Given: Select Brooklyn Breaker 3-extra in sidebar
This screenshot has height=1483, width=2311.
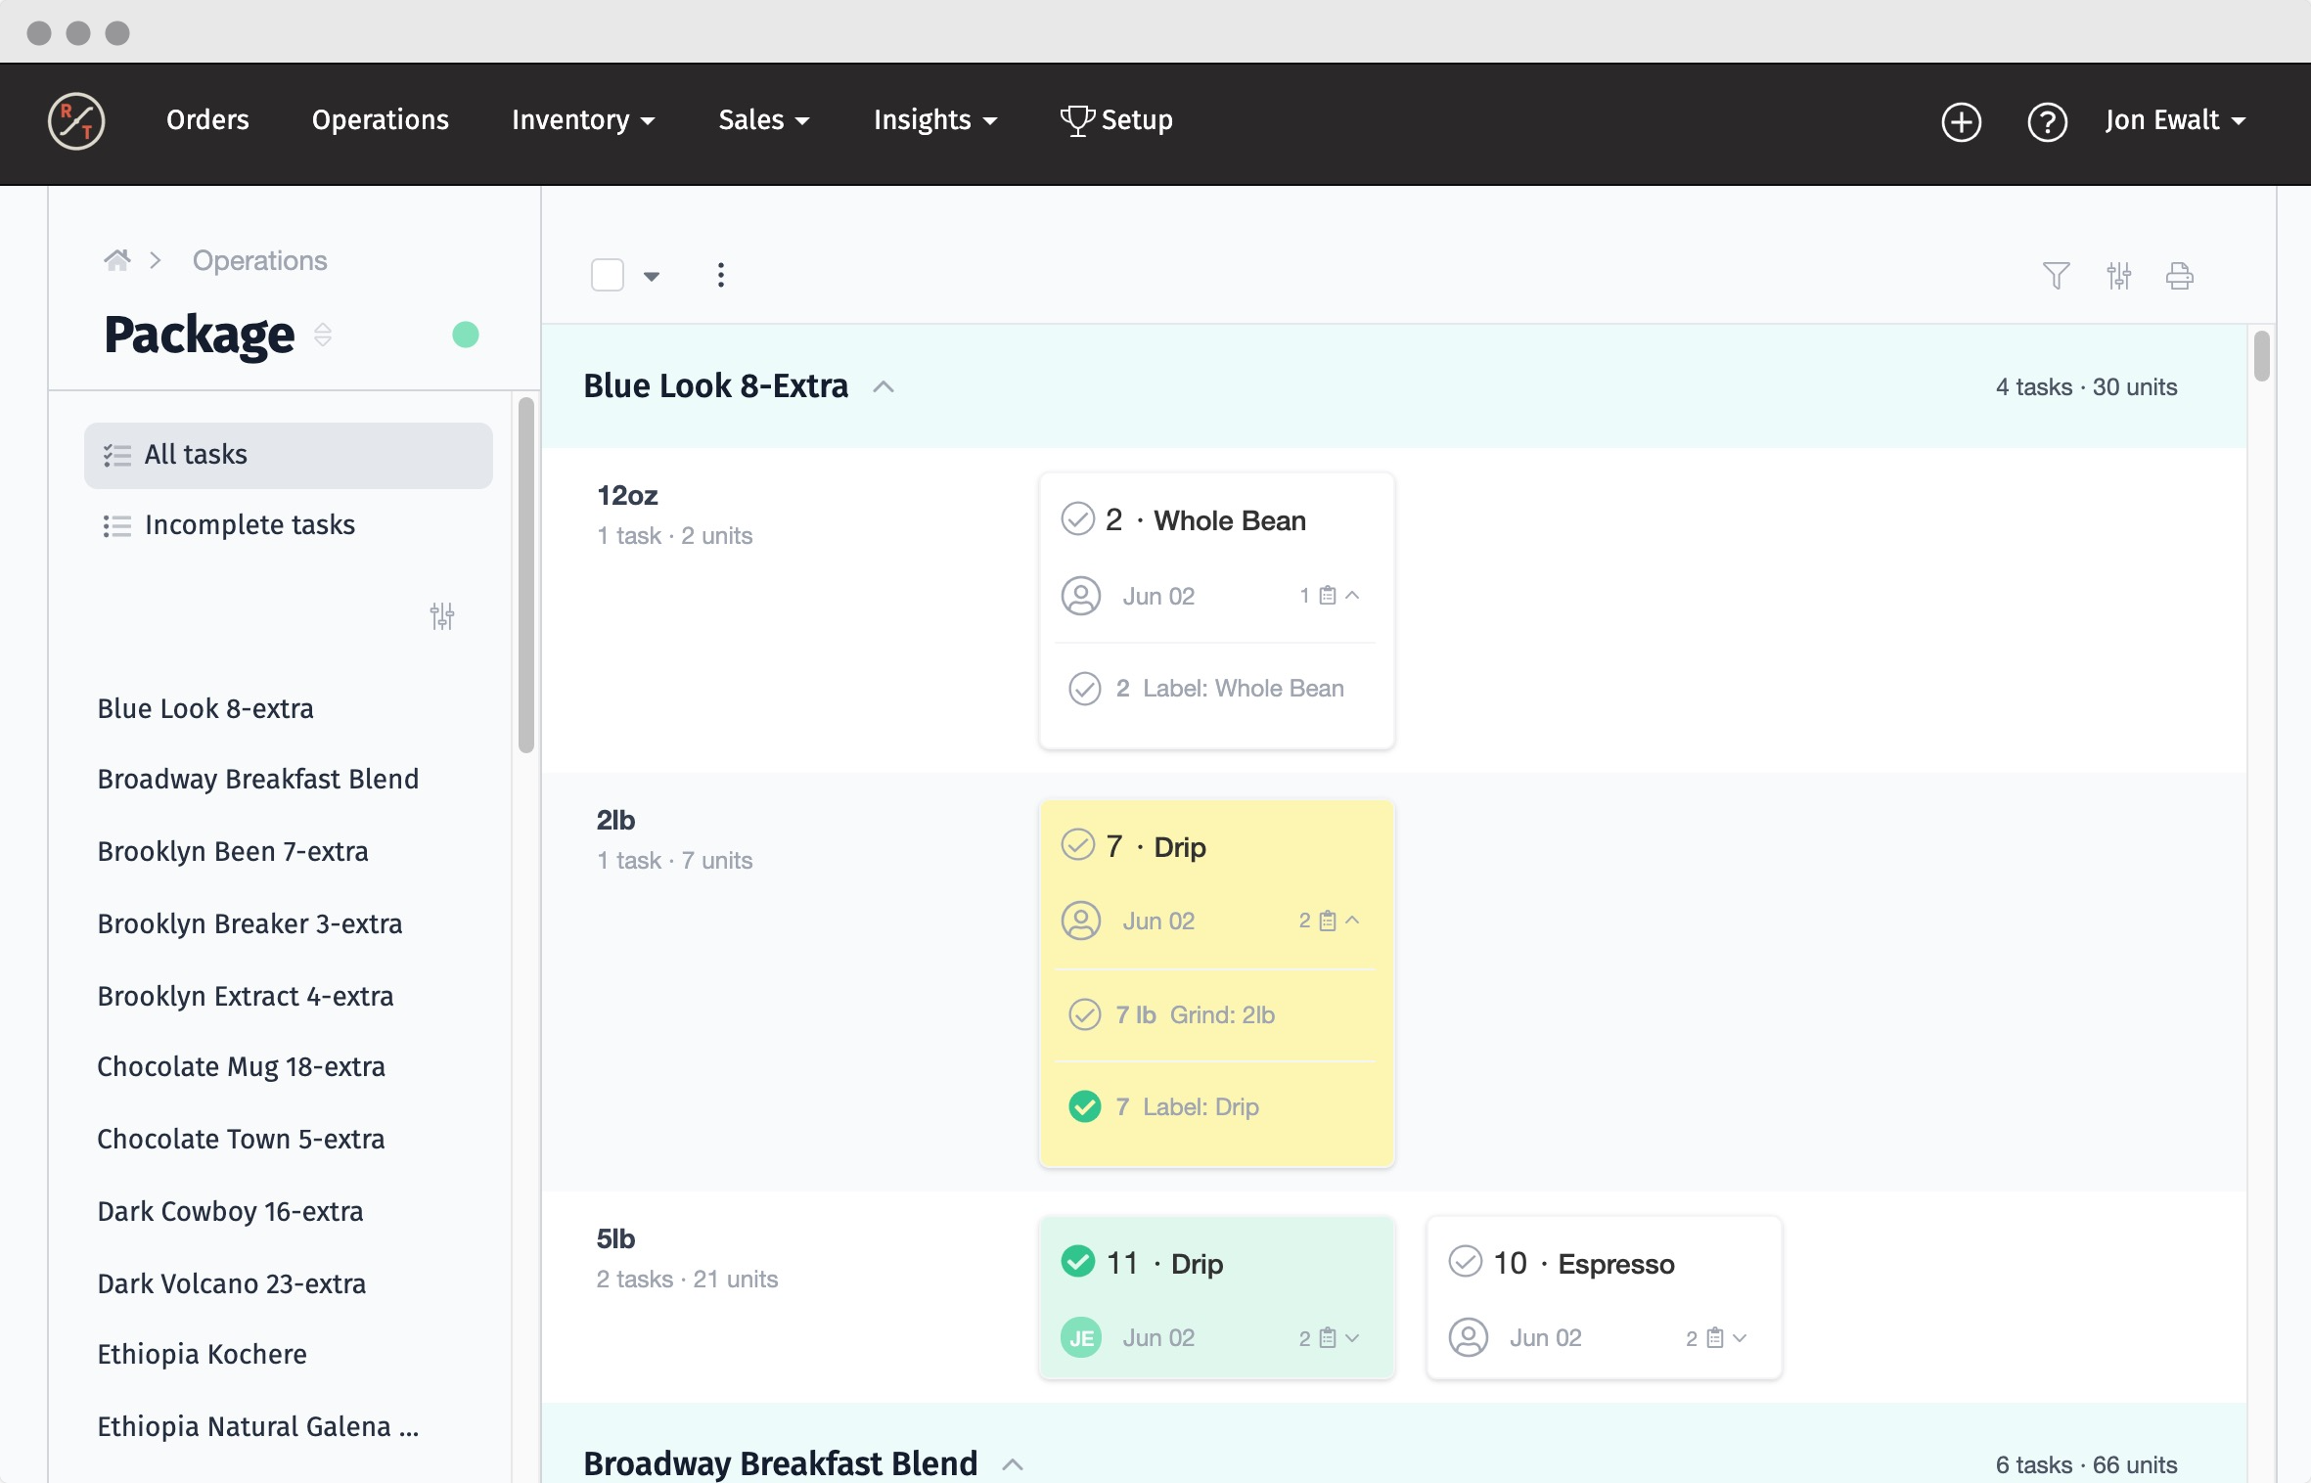Looking at the screenshot, I should 249,923.
